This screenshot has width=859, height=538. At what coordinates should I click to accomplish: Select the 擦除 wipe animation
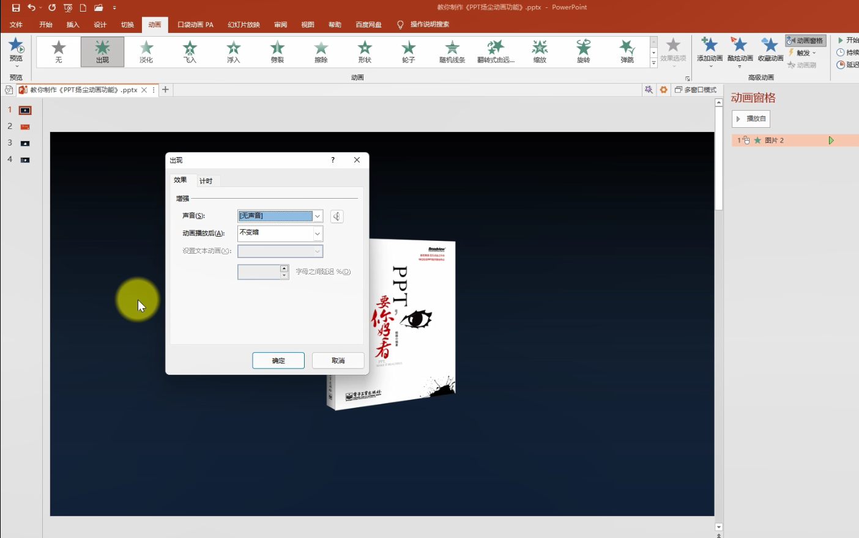(x=321, y=51)
